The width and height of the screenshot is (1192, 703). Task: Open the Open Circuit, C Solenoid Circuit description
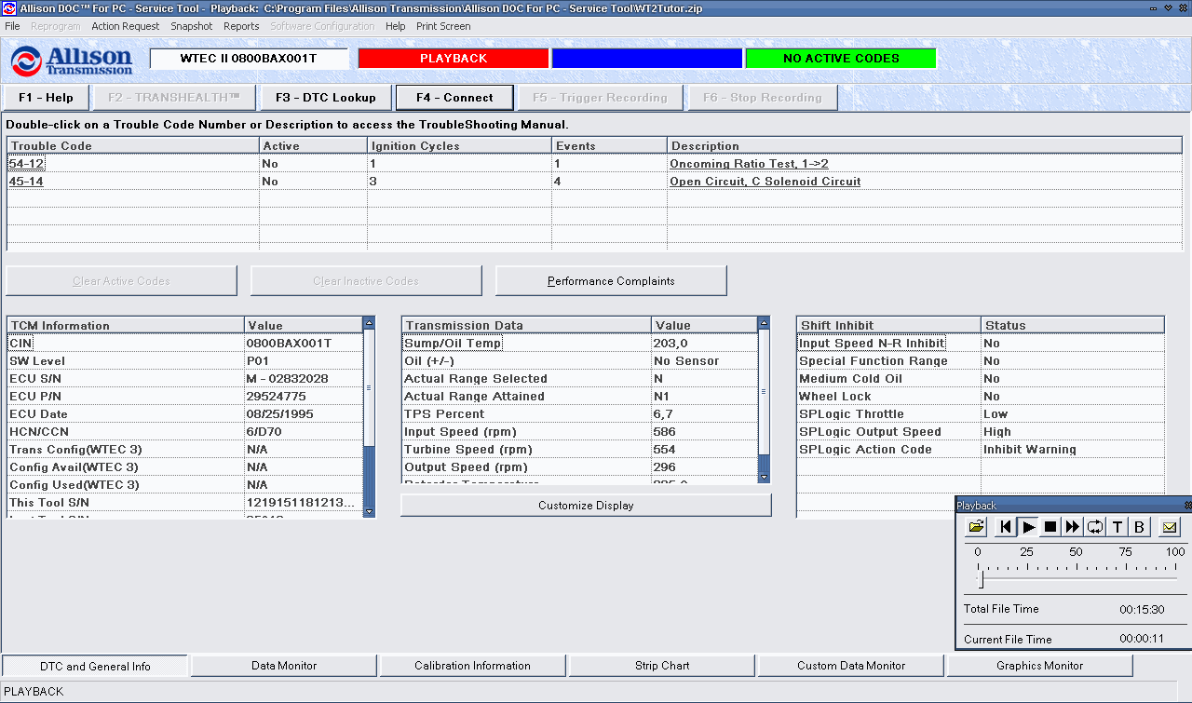pyautogui.click(x=765, y=182)
